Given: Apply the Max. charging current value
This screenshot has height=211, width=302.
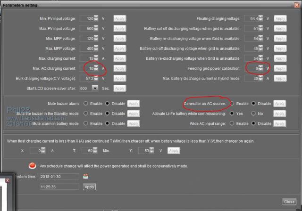Looking at the screenshot, I should click(119, 58).
